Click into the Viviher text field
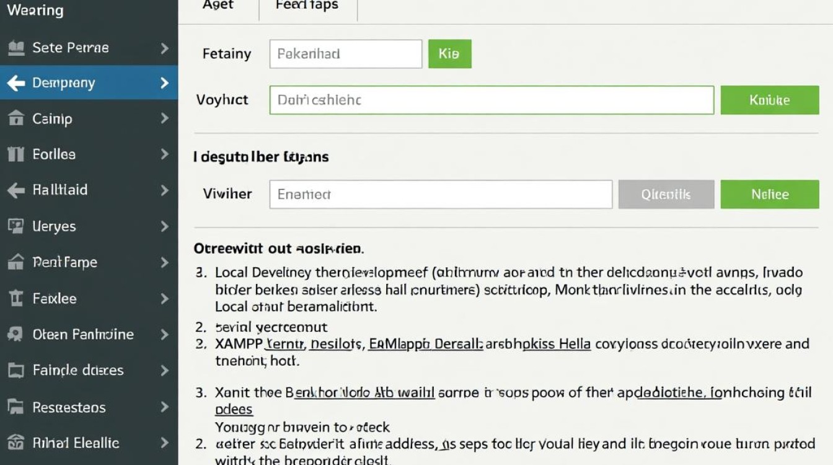Viewport: 833px width, 465px height. (x=441, y=195)
